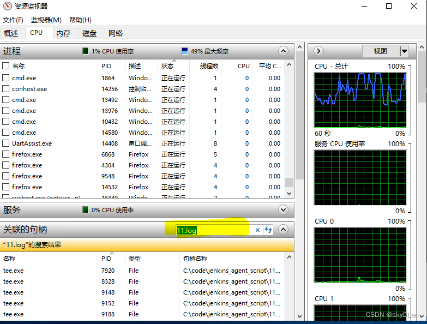Click the 进程 section title bar
Screen dimensions: 427x324
(147, 51)
